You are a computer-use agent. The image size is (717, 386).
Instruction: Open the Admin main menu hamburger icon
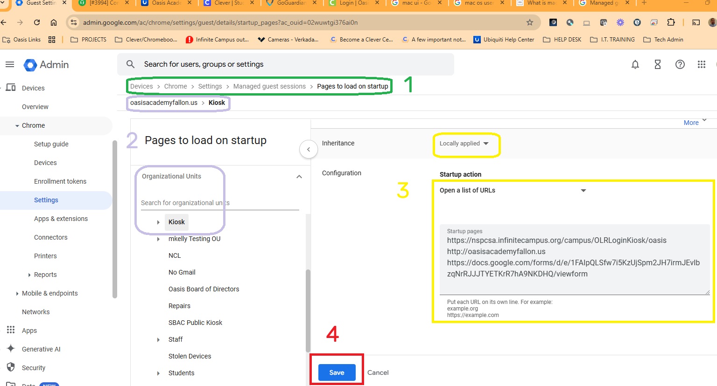pyautogui.click(x=10, y=64)
